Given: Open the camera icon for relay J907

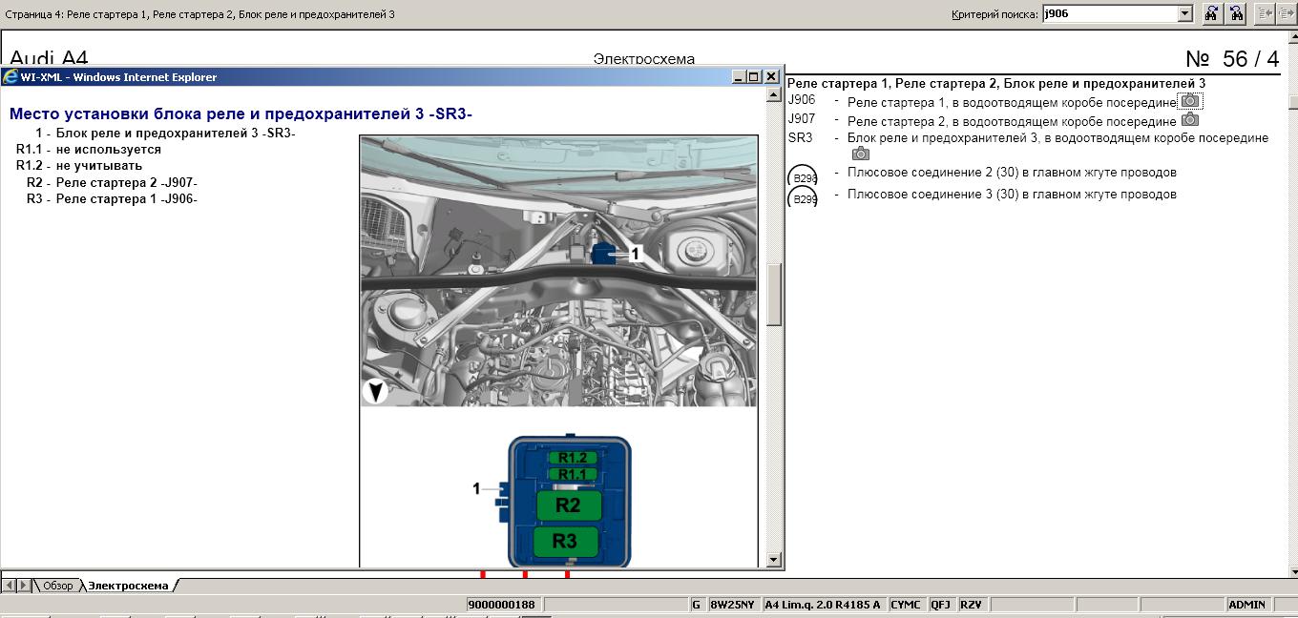Looking at the screenshot, I should [x=1189, y=120].
